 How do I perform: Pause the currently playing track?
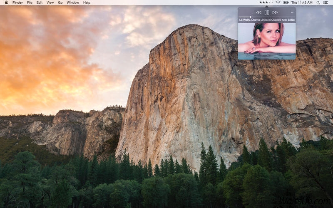(x=267, y=12)
